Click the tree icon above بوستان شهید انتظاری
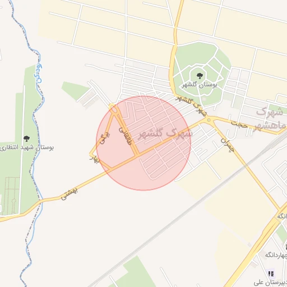 pos(26,138)
